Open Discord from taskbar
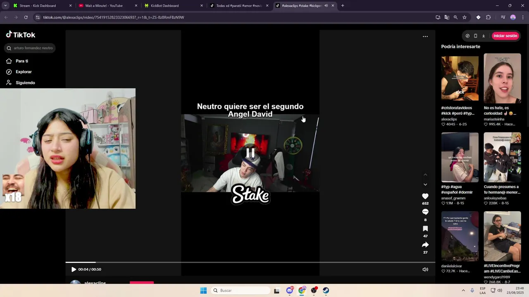The width and height of the screenshot is (529, 297). tap(290, 290)
